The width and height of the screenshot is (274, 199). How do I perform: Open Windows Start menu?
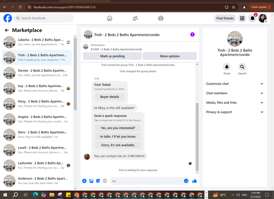[5, 195]
